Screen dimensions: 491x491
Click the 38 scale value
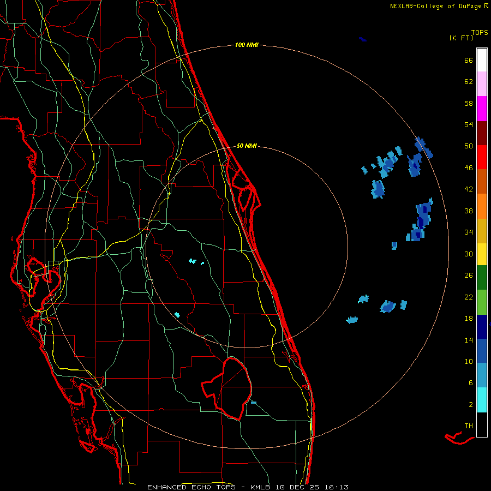469,211
